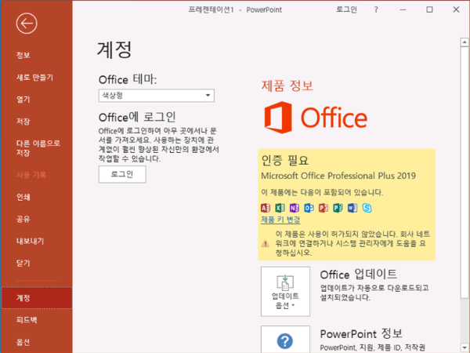Click 로그인 in the title bar
The width and height of the screenshot is (470, 353).
346,9
